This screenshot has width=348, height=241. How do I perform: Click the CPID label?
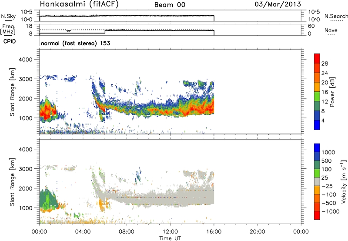pyautogui.click(x=10, y=41)
